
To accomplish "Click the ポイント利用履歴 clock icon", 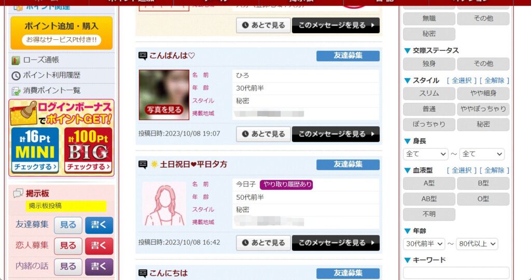I will tap(16, 76).
